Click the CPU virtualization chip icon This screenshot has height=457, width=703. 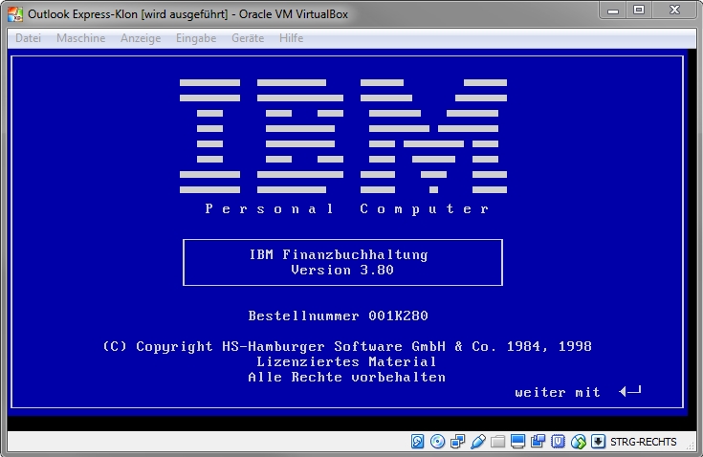pos(558,442)
